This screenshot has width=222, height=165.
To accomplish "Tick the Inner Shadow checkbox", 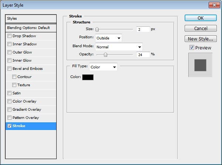I will (x=9, y=44).
